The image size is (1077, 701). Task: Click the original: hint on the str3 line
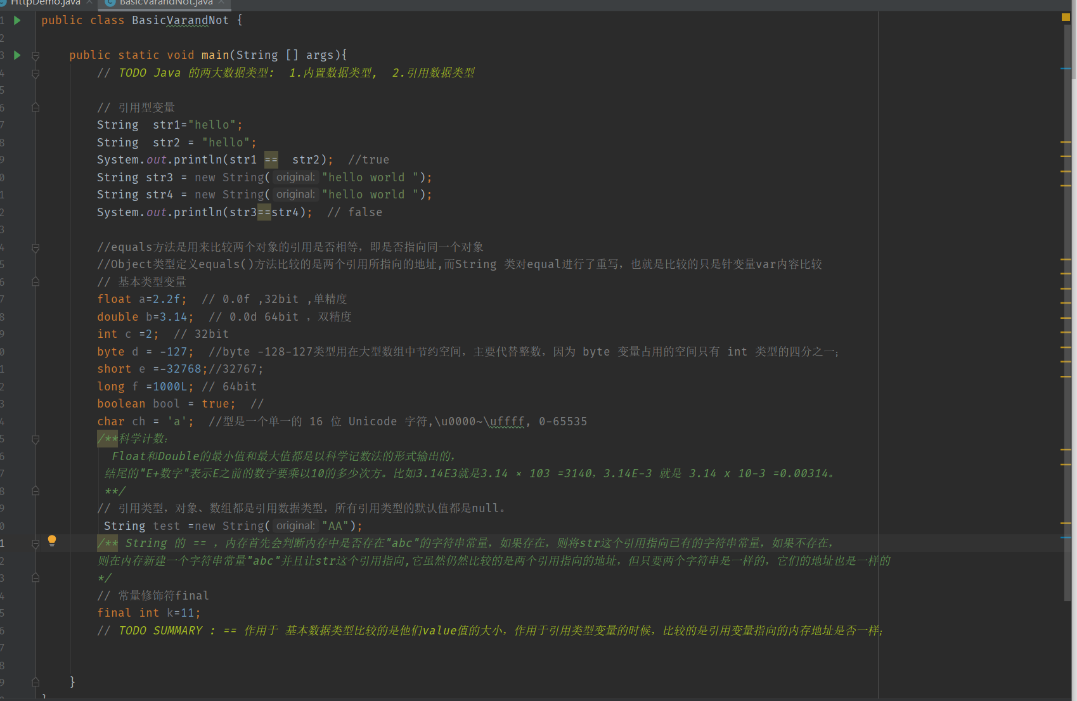click(295, 177)
